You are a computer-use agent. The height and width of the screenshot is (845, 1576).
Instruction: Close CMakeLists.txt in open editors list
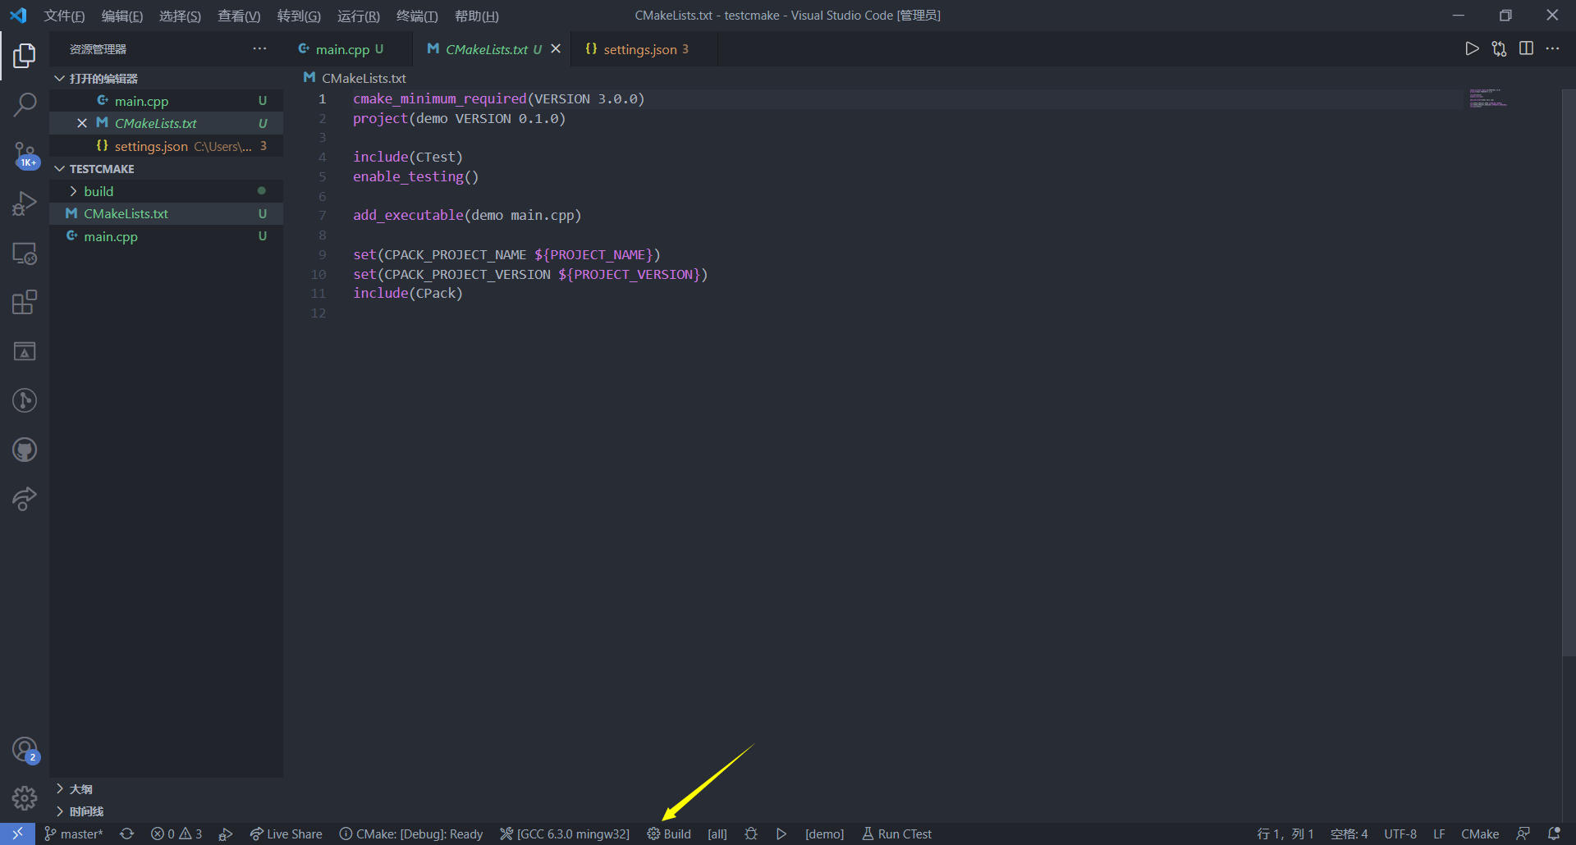click(x=82, y=123)
